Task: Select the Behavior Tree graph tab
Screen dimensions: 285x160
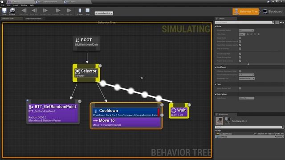Action: pos(12,19)
